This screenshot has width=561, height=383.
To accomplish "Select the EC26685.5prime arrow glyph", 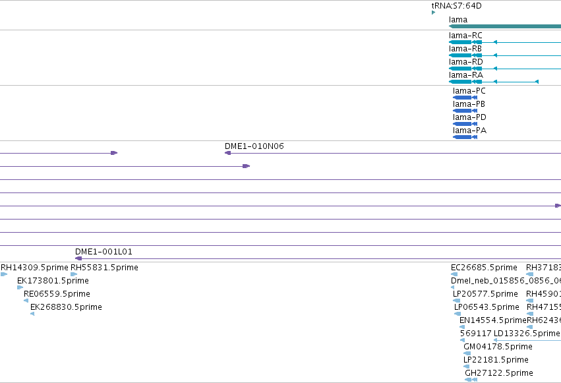I will pos(454,274).
